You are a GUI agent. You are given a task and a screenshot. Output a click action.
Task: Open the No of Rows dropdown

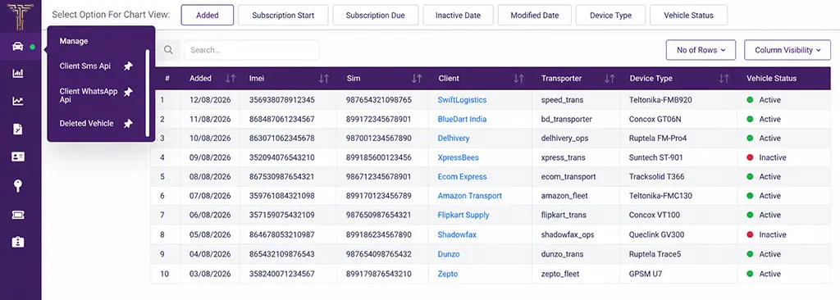coord(701,50)
